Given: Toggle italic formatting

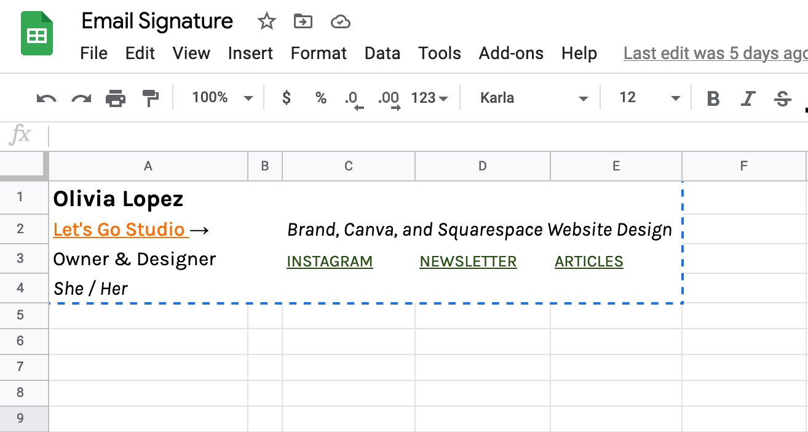Looking at the screenshot, I should tap(748, 98).
